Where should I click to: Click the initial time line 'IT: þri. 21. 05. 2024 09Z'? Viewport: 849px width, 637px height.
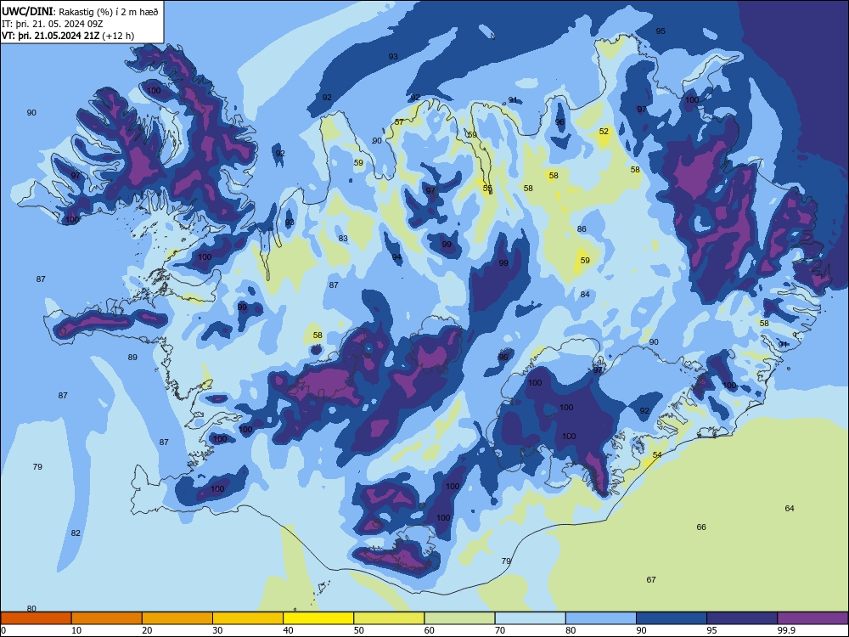(x=53, y=24)
